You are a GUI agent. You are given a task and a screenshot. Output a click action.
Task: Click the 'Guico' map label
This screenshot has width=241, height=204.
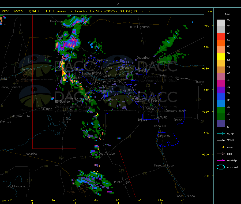click(163, 75)
